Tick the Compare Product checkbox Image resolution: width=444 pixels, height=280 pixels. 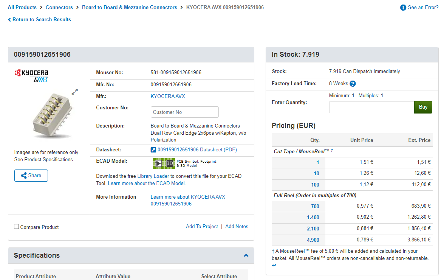[16, 226]
